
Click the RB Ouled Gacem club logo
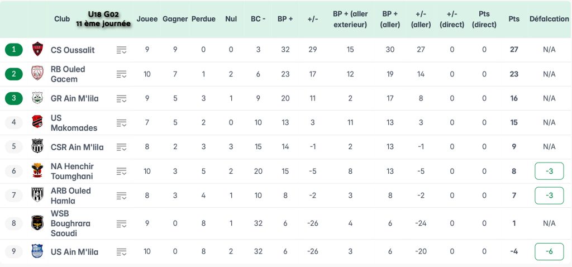37,74
